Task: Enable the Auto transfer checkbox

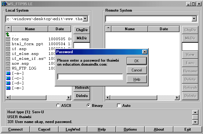Action: click(x=119, y=105)
